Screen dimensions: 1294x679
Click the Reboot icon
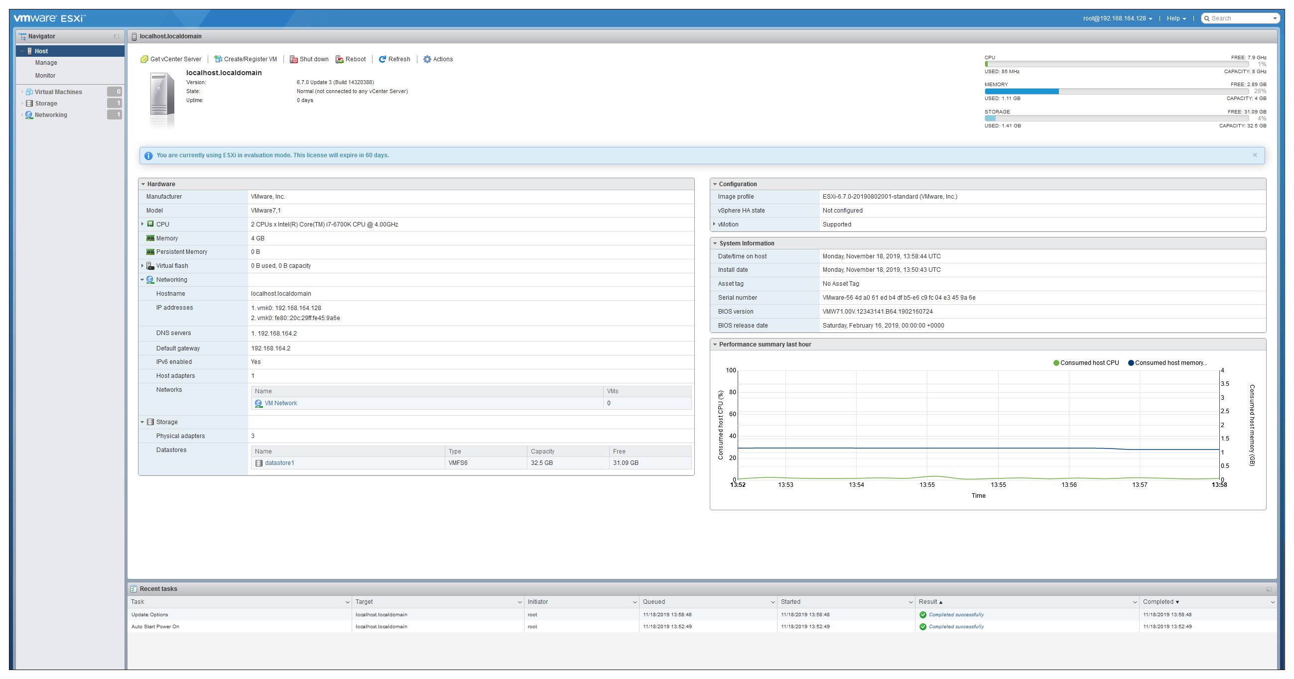tap(340, 59)
